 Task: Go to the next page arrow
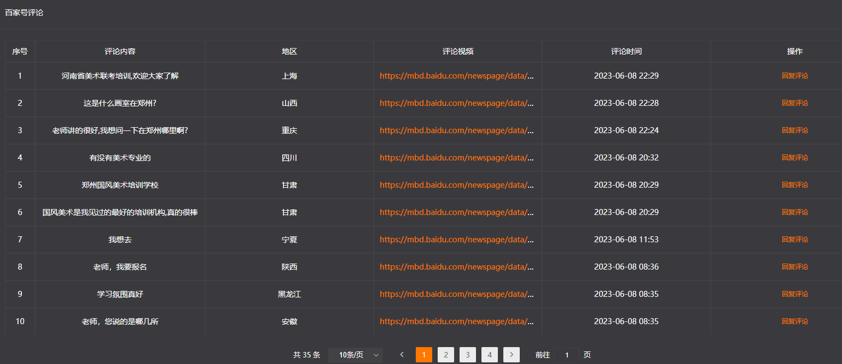[x=512, y=355]
